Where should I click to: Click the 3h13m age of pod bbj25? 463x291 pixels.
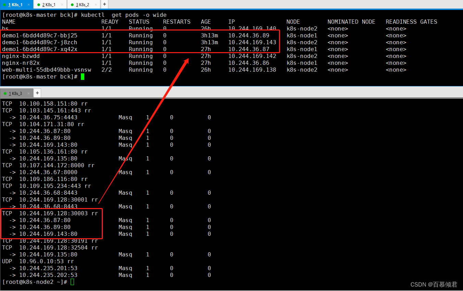click(209, 36)
